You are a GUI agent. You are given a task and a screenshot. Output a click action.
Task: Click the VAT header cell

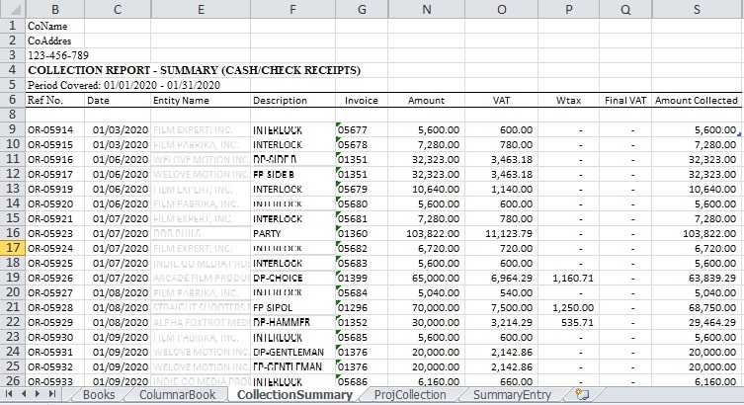point(502,100)
